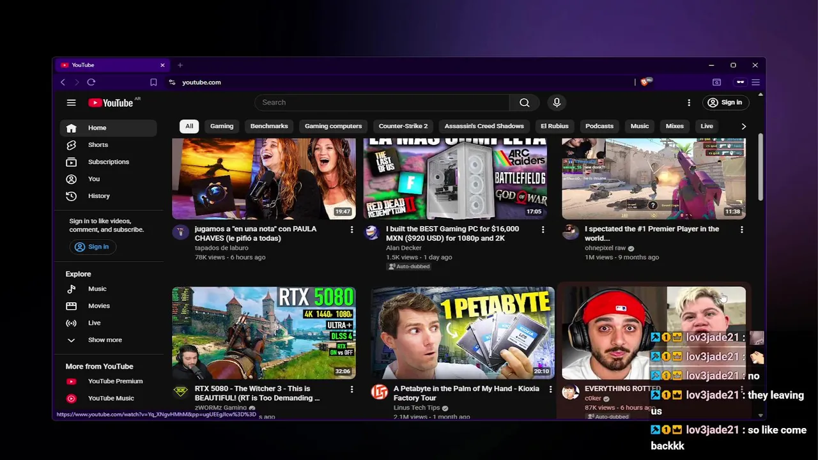Open the 11:38 Premier Player thumbnail
This screenshot has height=460, width=818.
[654, 179]
